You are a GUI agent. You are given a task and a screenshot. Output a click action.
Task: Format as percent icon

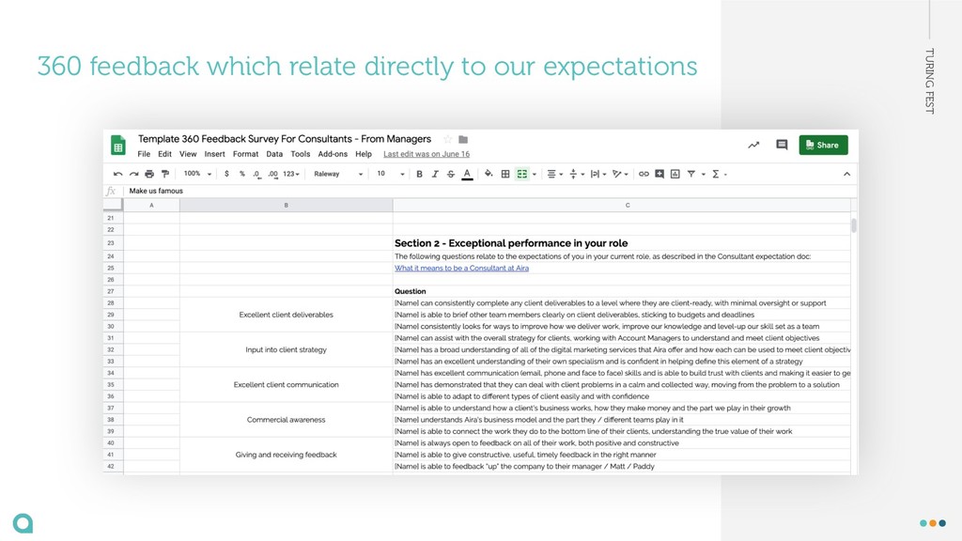(241, 174)
